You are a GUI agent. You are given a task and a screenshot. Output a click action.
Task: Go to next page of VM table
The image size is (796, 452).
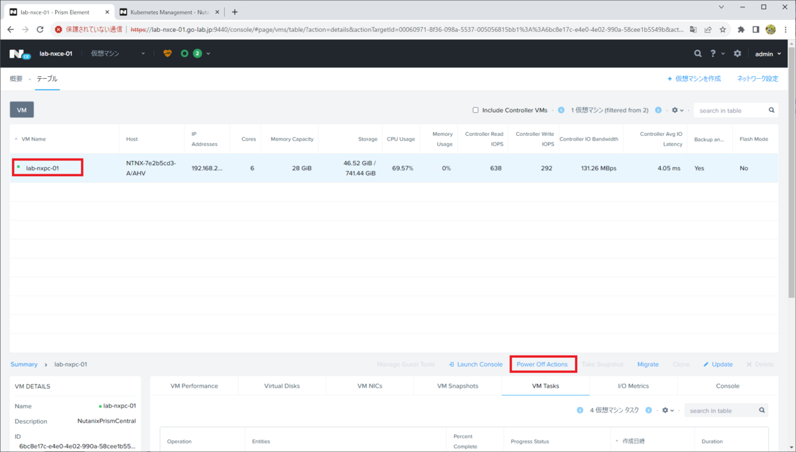(x=658, y=110)
